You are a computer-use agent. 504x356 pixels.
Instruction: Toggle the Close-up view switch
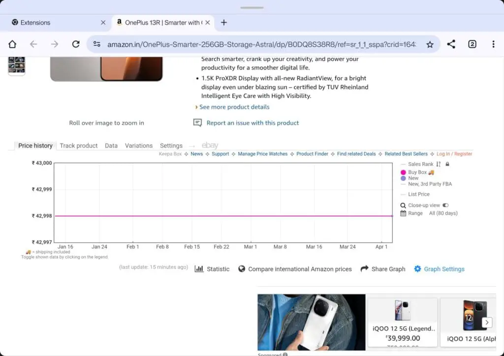[x=445, y=205]
